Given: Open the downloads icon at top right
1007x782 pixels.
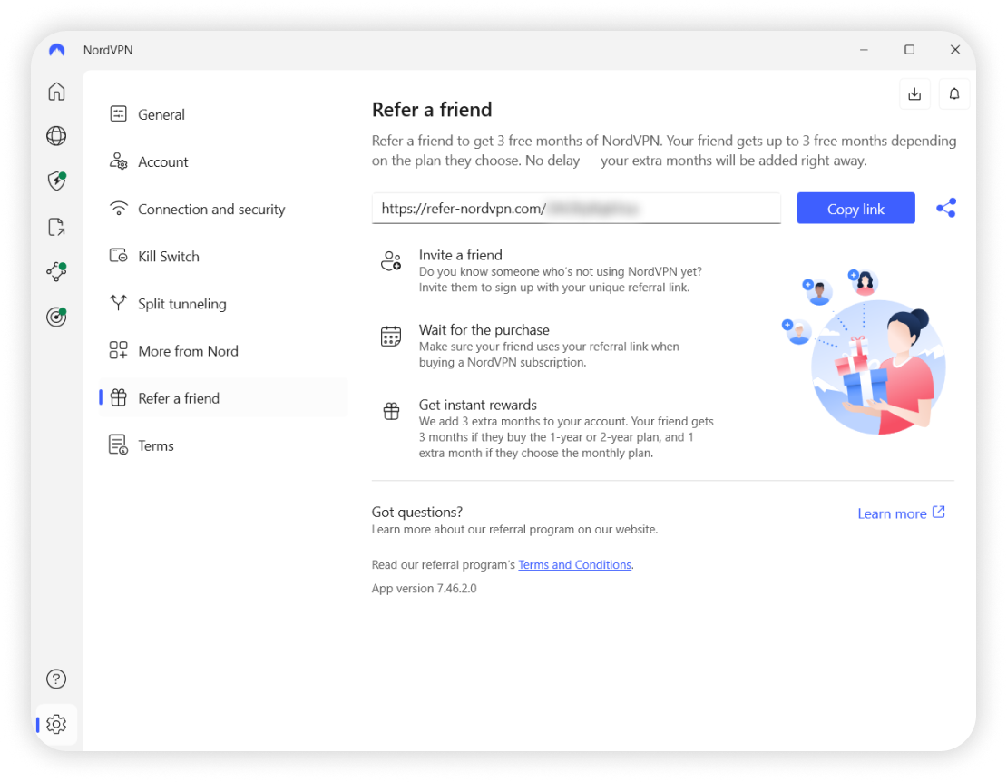Looking at the screenshot, I should point(914,94).
